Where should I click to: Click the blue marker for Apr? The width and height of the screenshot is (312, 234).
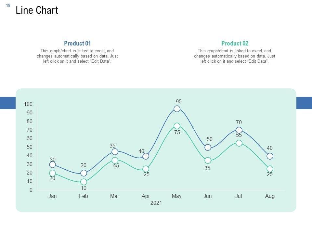146,156
